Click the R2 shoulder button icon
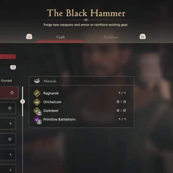Screen dimensions: 173x173 click(x=143, y=37)
